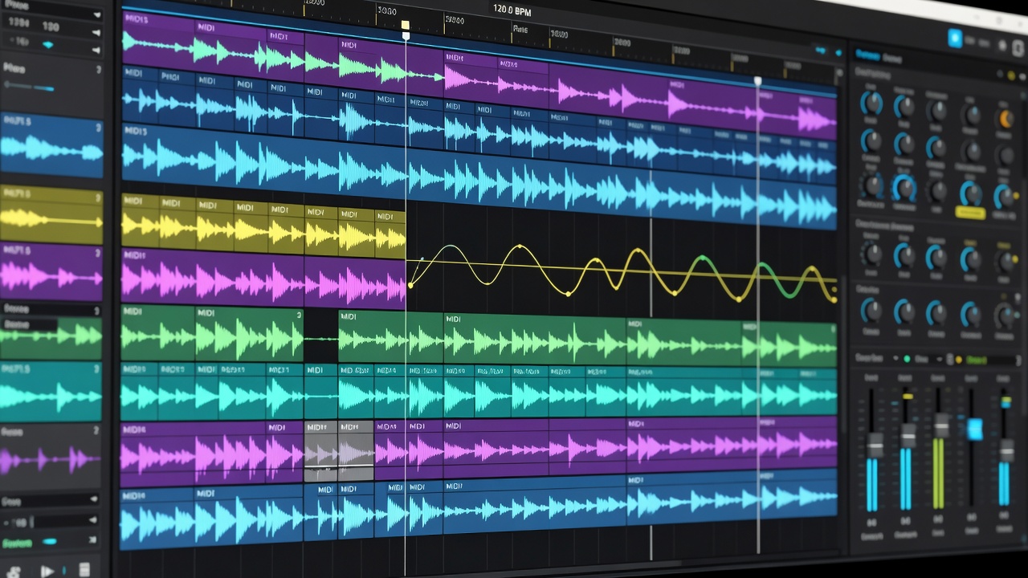Click the yellow button below the knob rows
The height and width of the screenshot is (578, 1028).
tap(969, 213)
